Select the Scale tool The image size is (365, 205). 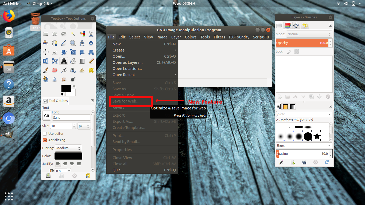73,52
